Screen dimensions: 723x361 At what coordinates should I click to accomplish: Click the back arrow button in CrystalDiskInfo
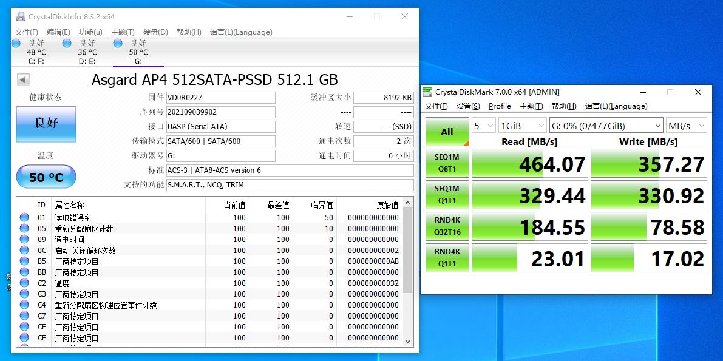pyautogui.click(x=22, y=79)
